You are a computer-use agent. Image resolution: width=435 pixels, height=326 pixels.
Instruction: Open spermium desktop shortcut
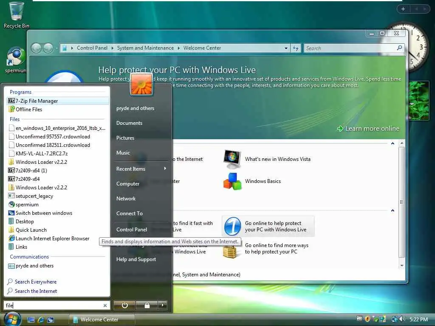click(x=16, y=60)
